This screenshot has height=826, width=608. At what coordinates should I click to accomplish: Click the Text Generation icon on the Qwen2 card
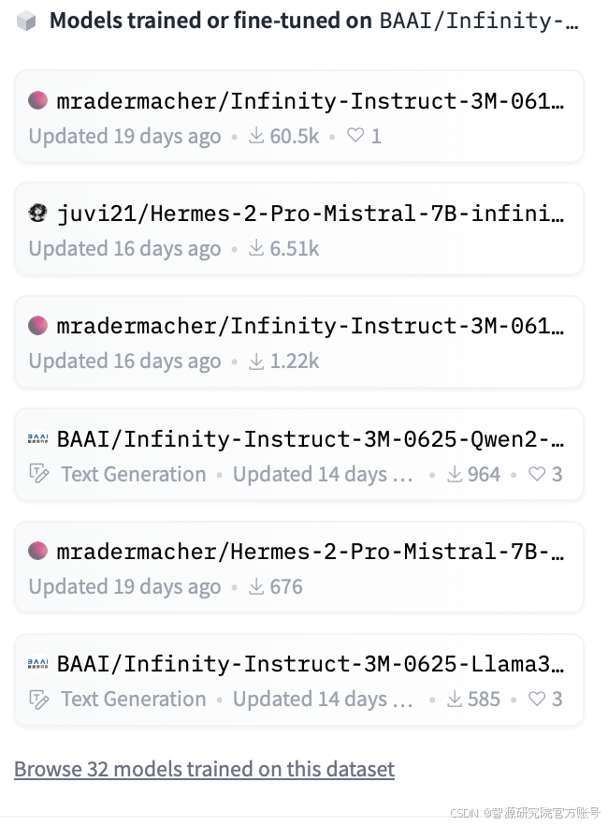pos(38,475)
